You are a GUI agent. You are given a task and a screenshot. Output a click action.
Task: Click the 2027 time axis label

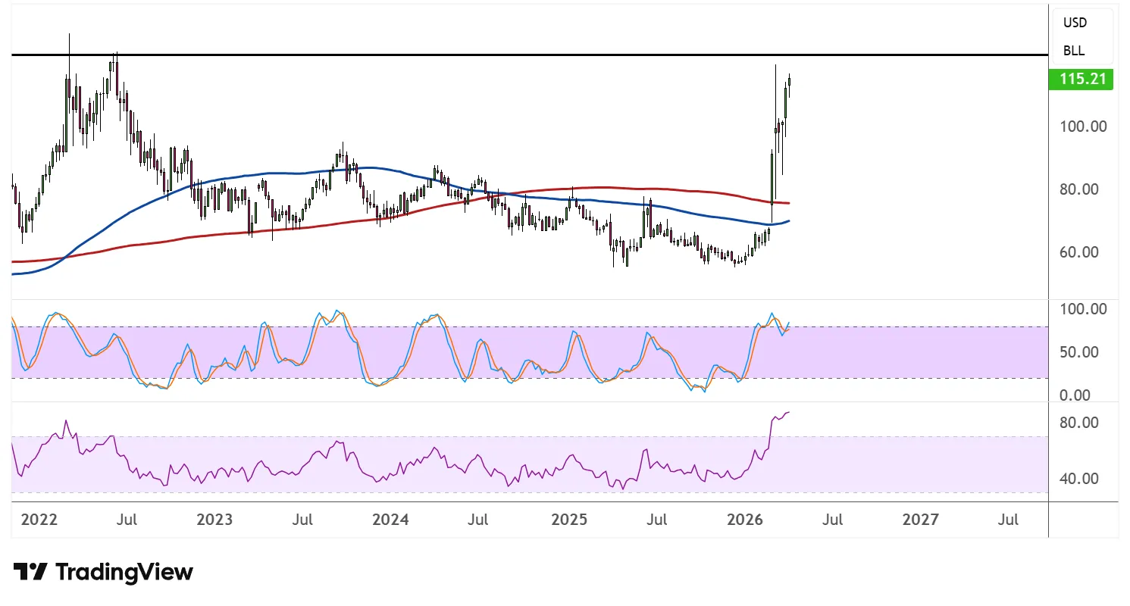[922, 520]
